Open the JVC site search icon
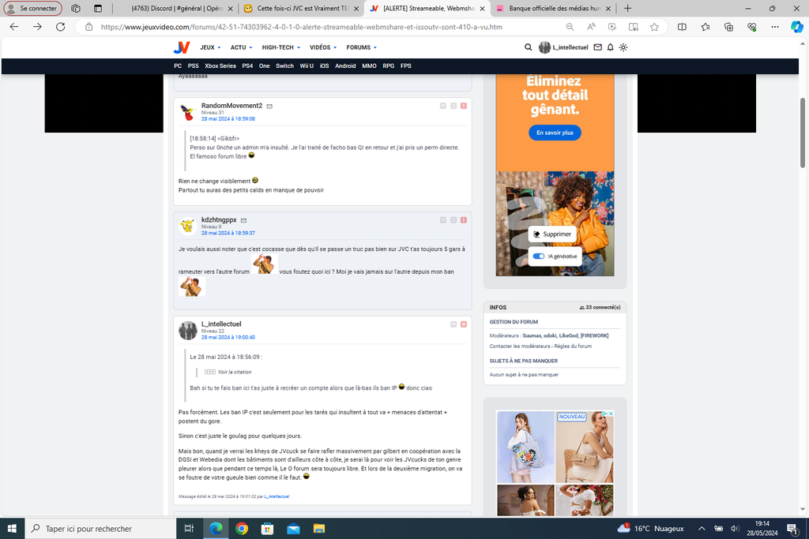The image size is (809, 539). (x=528, y=47)
